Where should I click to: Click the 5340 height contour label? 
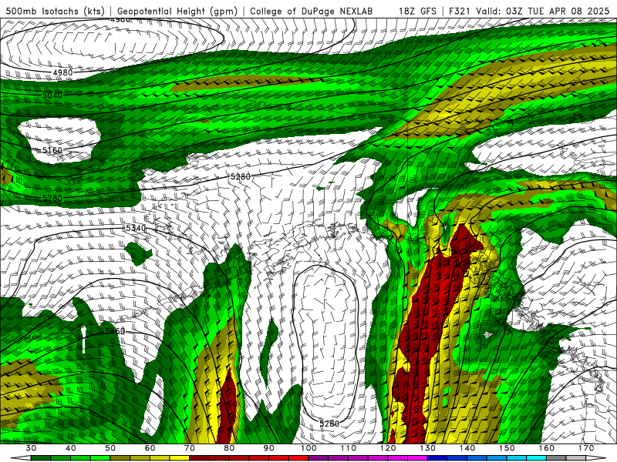tap(136, 228)
